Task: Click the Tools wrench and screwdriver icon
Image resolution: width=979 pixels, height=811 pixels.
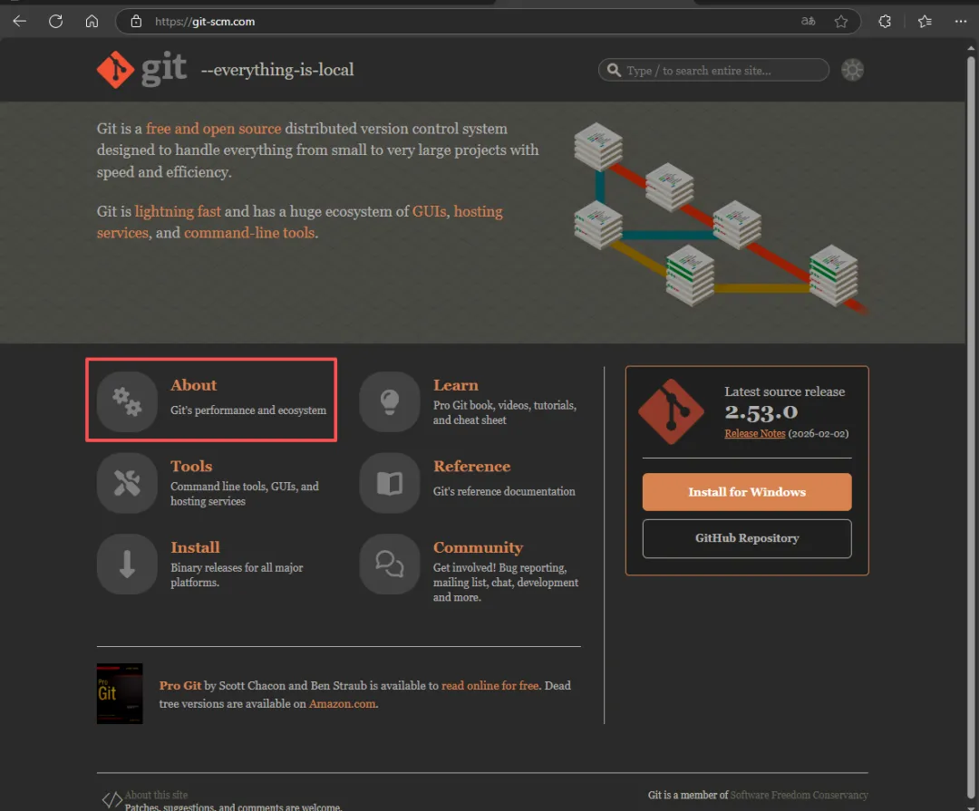Action: (127, 483)
